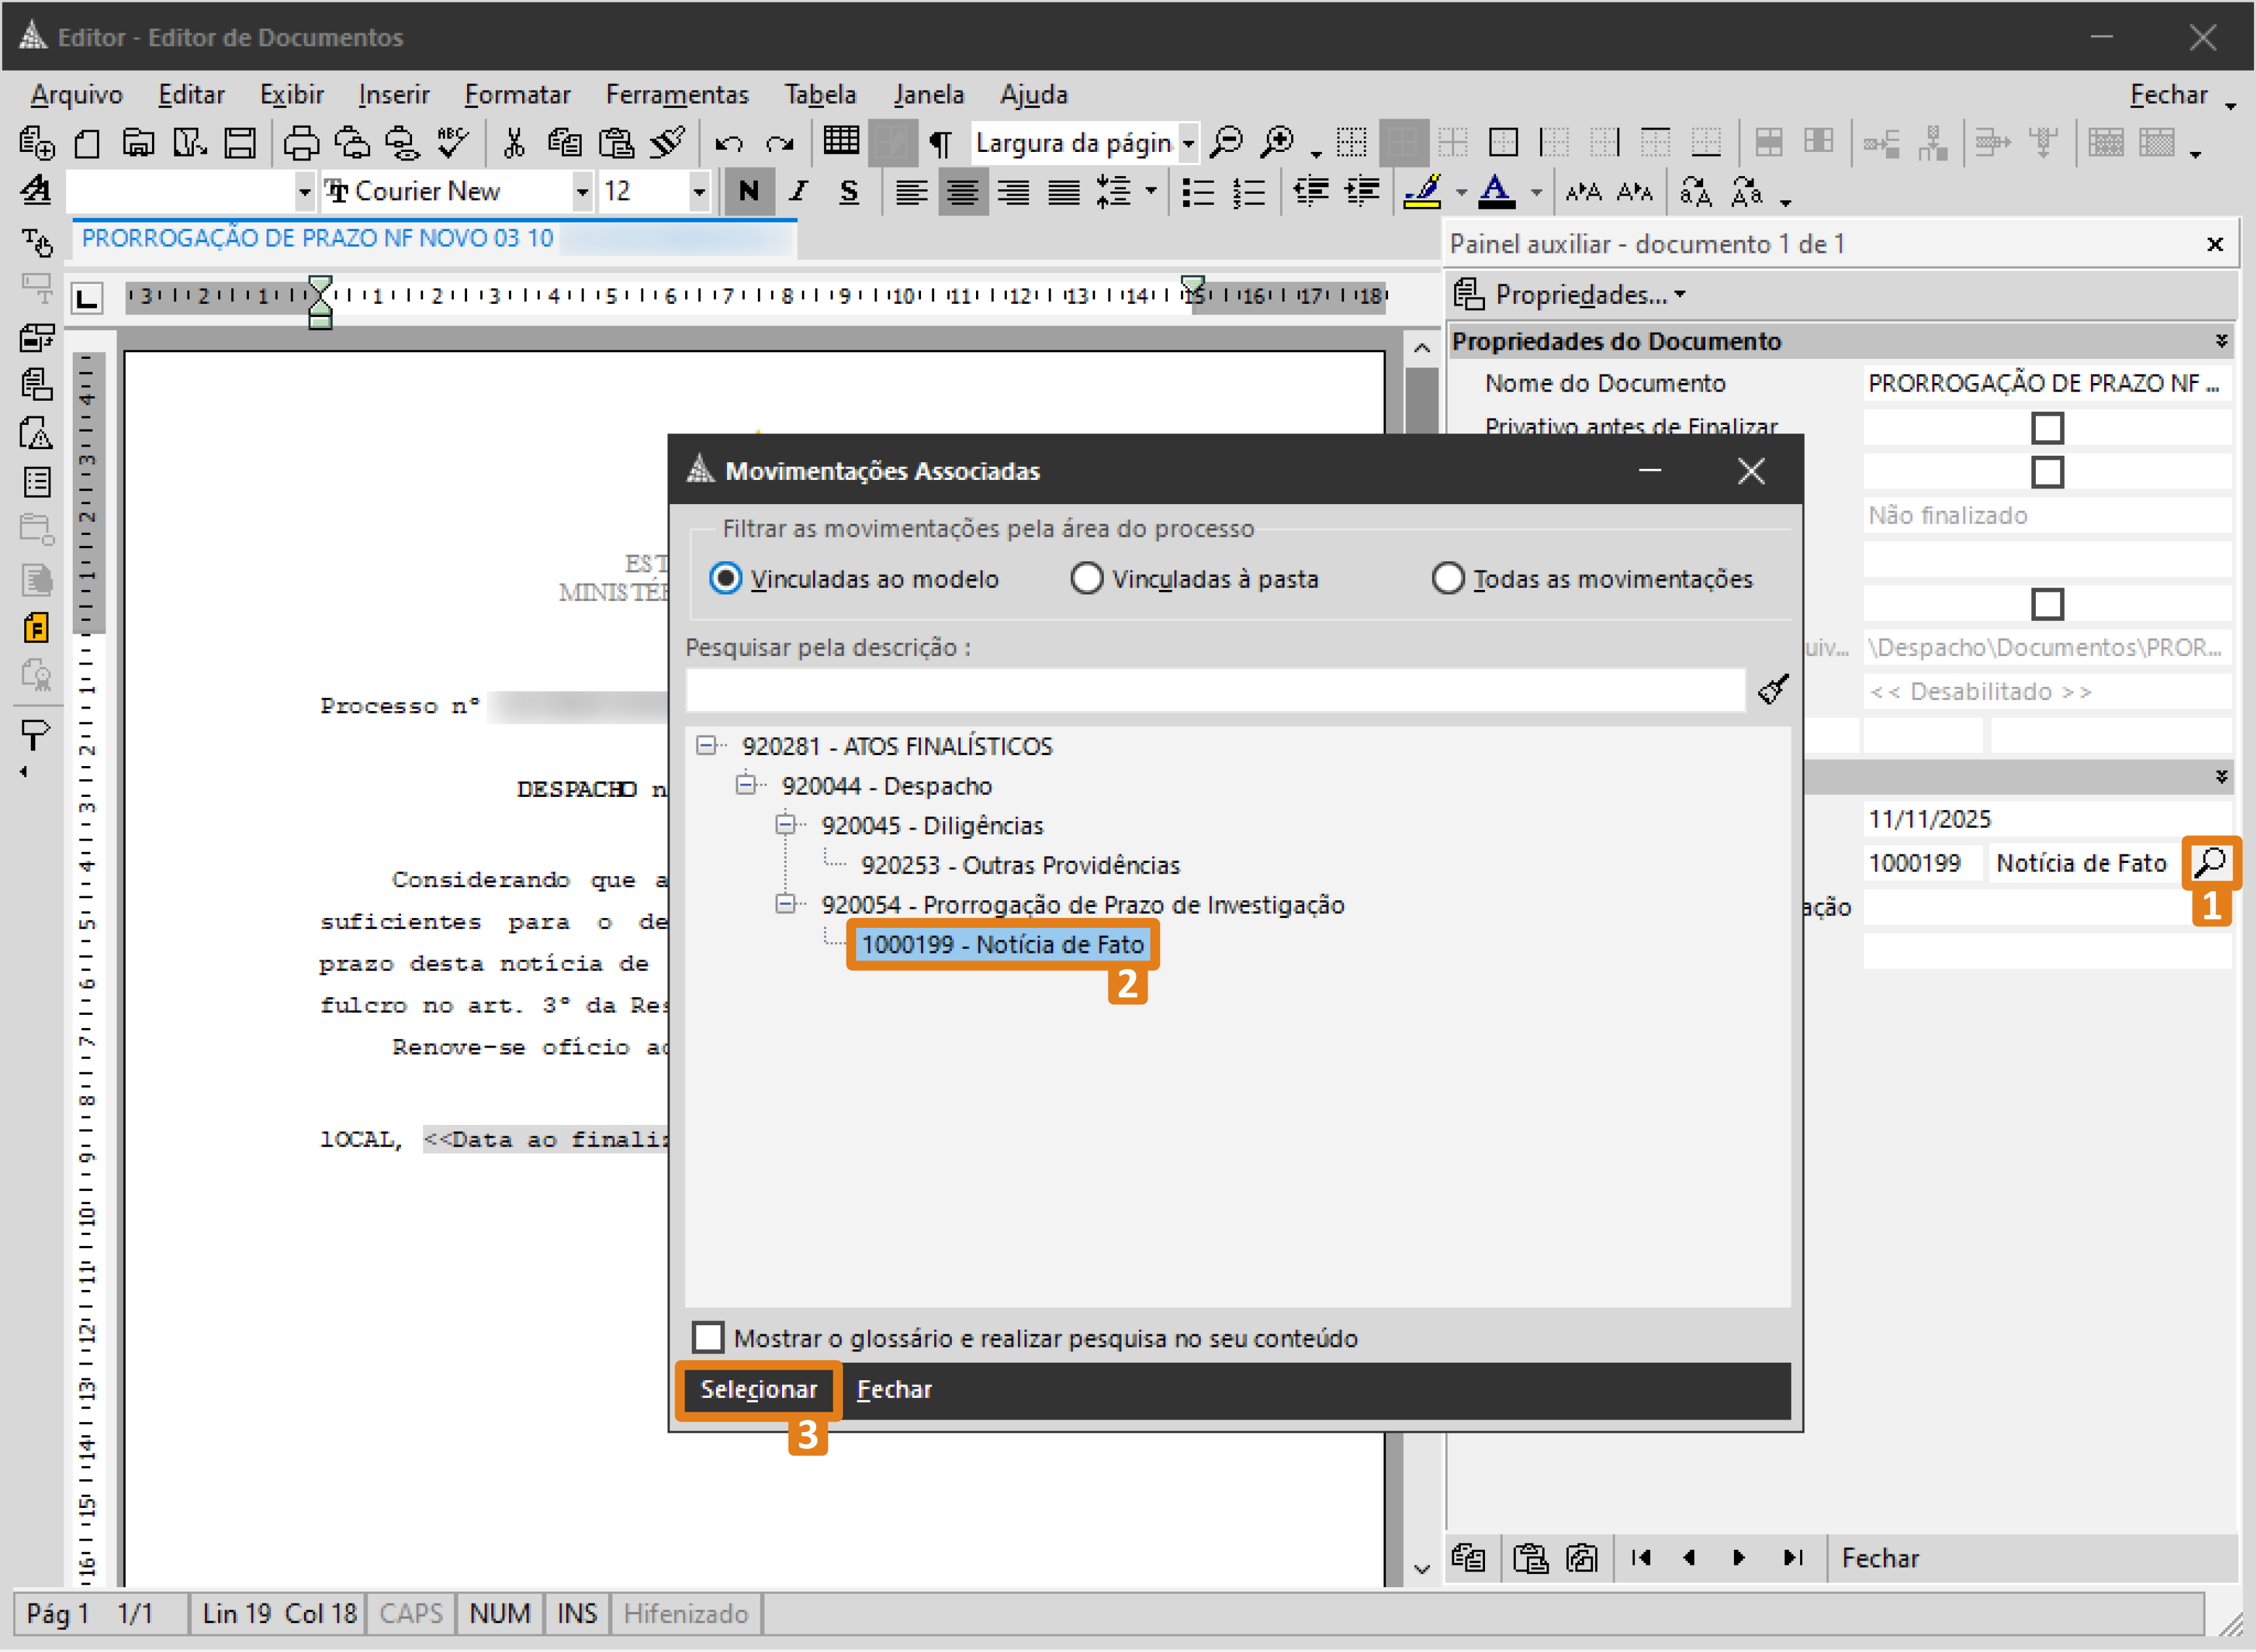The width and height of the screenshot is (2256, 1652).
Task: Enable Mostrar o glossário checkbox
Action: [x=708, y=1338]
